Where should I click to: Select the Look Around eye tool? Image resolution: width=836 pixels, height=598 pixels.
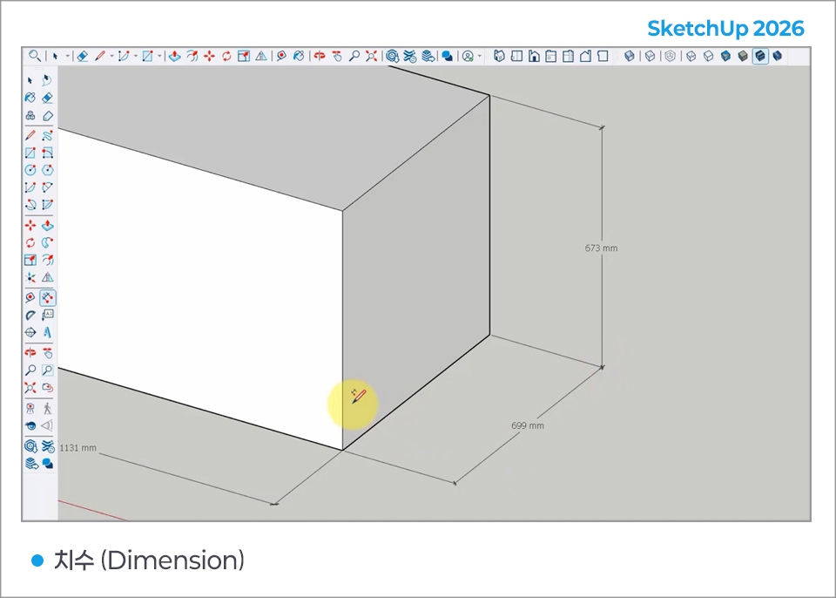[30, 425]
